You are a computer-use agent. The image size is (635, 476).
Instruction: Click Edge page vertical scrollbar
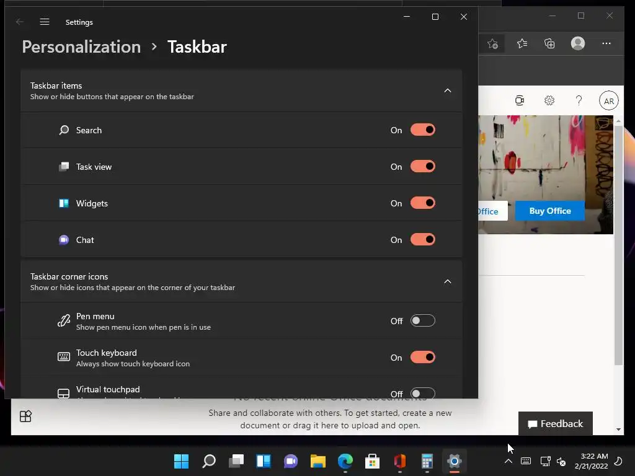tap(618, 245)
